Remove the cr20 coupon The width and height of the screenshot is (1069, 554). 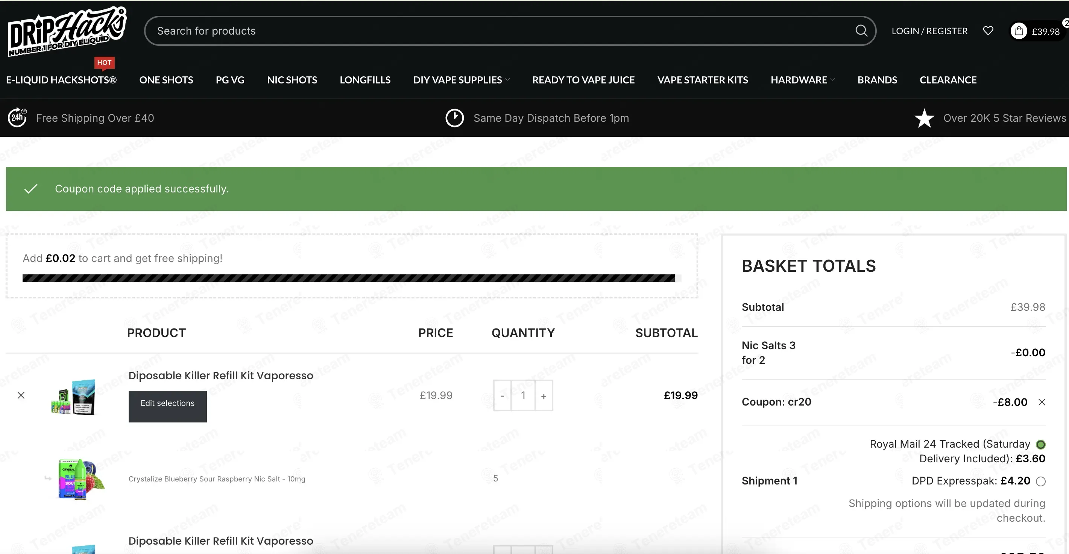[1042, 402]
